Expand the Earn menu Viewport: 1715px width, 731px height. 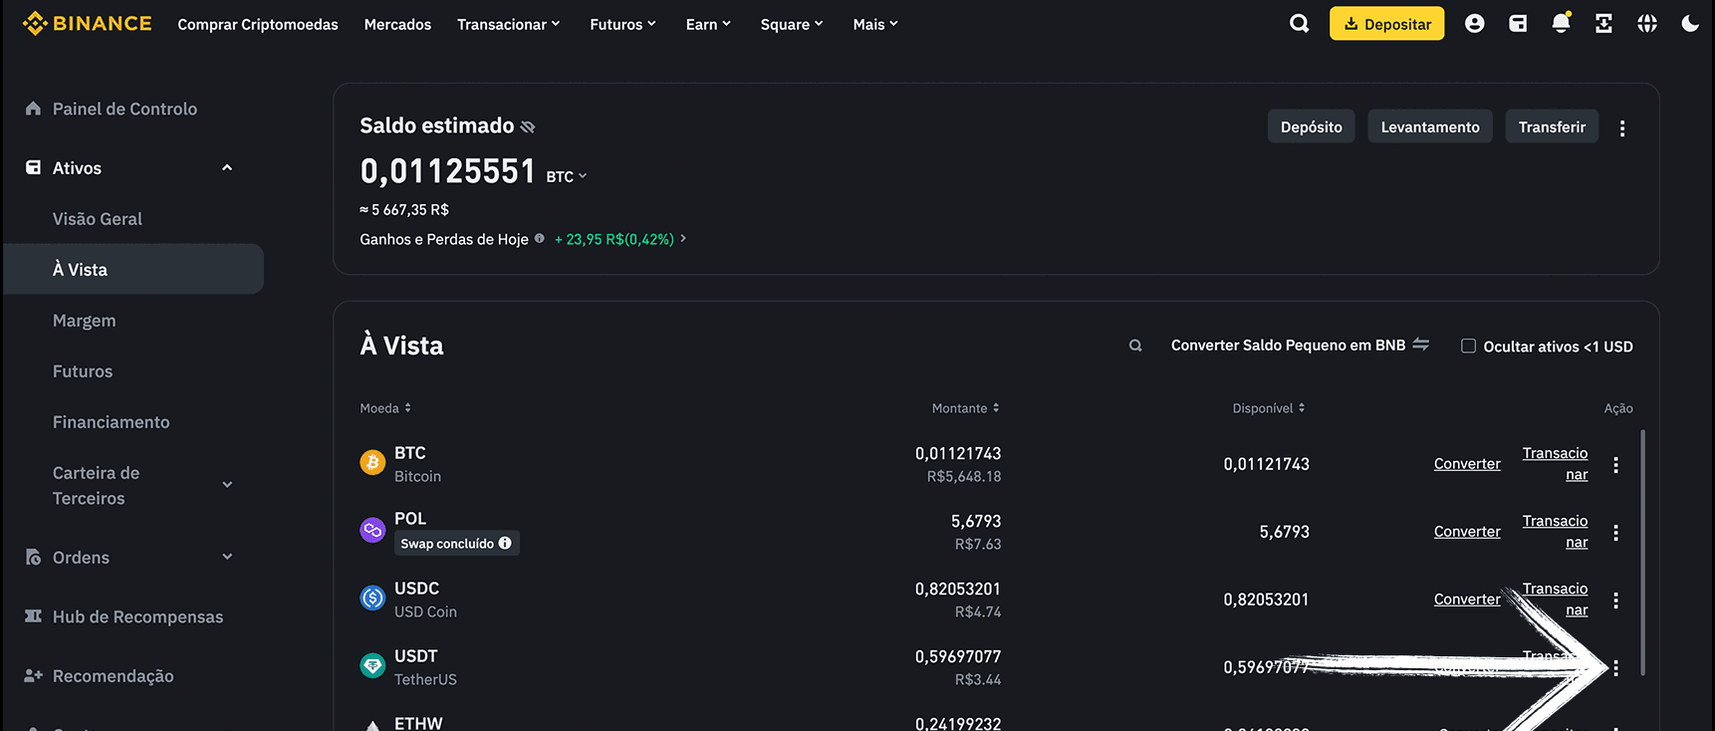pos(709,24)
